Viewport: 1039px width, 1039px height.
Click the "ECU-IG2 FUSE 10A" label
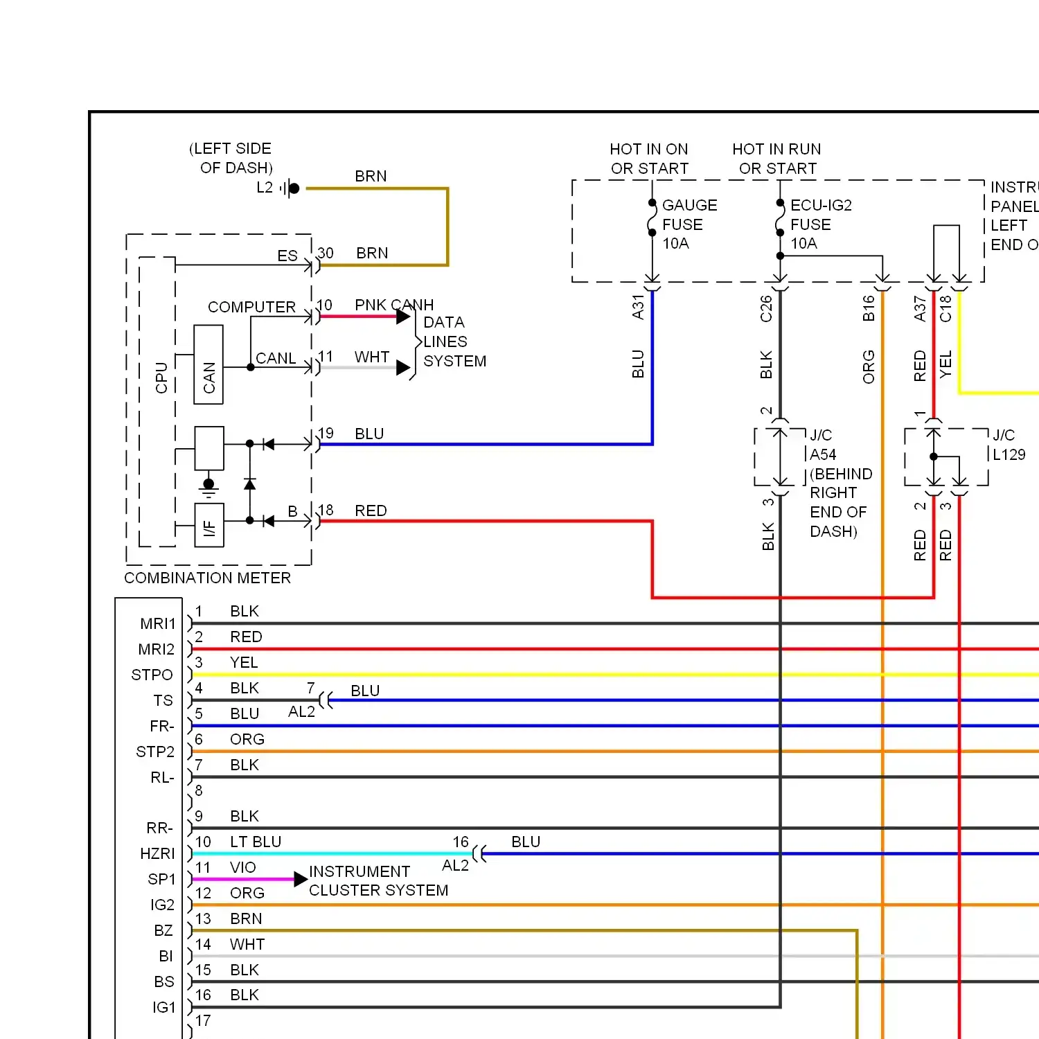tap(822, 224)
